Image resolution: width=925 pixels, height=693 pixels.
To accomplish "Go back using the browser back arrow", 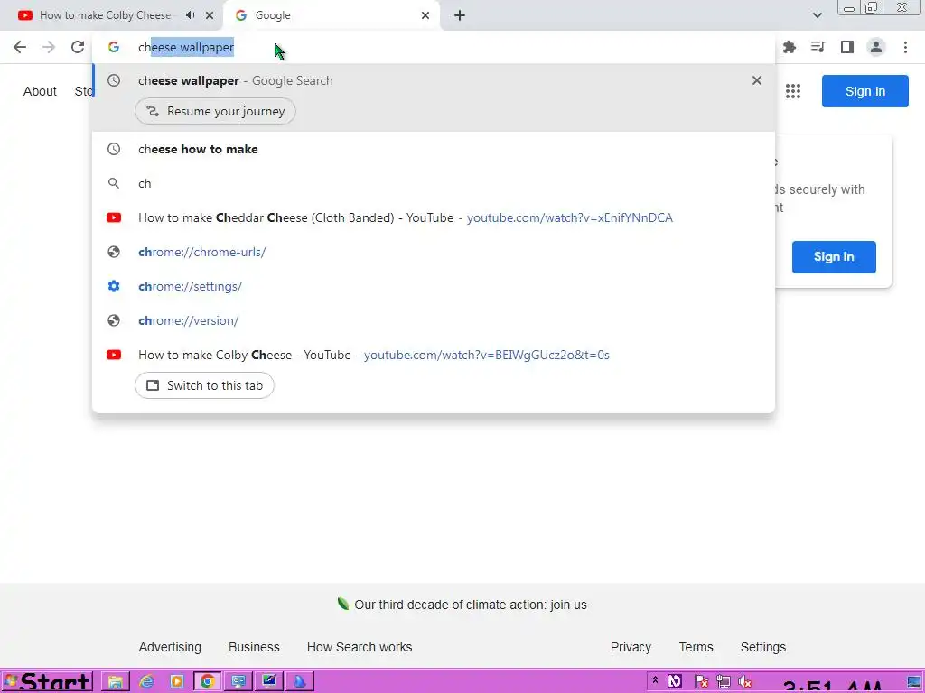I will [20, 47].
